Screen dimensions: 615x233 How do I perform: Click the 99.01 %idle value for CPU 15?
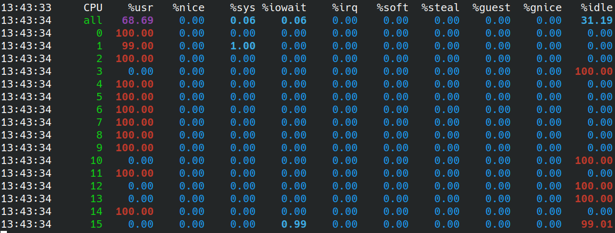tap(596, 224)
